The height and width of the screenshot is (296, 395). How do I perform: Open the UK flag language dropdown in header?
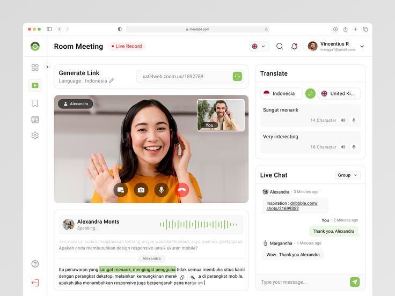point(259,47)
